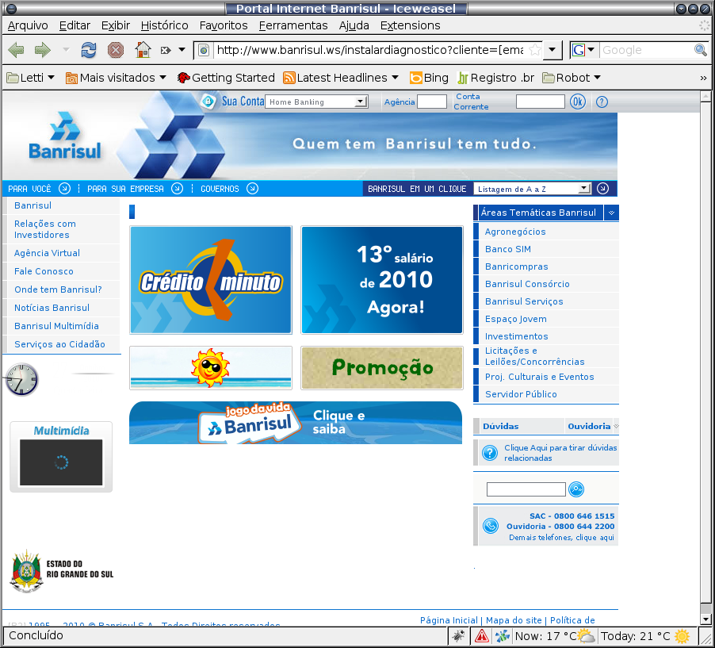Click the jogo da vida Banrisul banner
The width and height of the screenshot is (715, 648).
click(296, 423)
